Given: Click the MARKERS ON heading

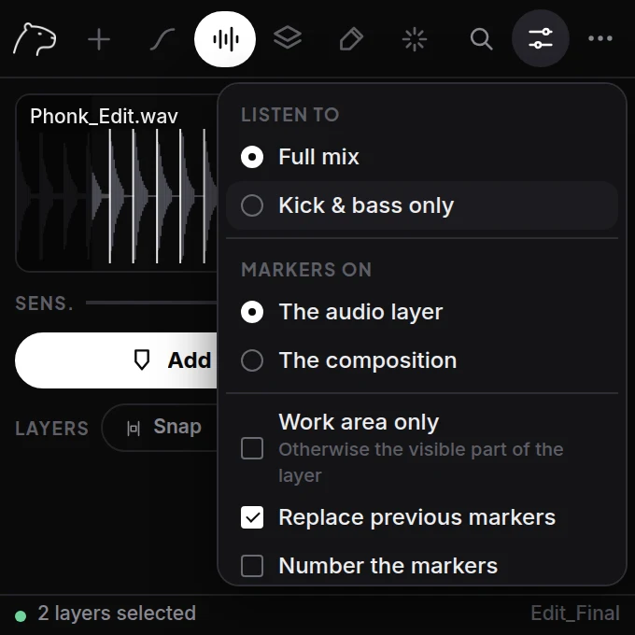Looking at the screenshot, I should coord(306,270).
